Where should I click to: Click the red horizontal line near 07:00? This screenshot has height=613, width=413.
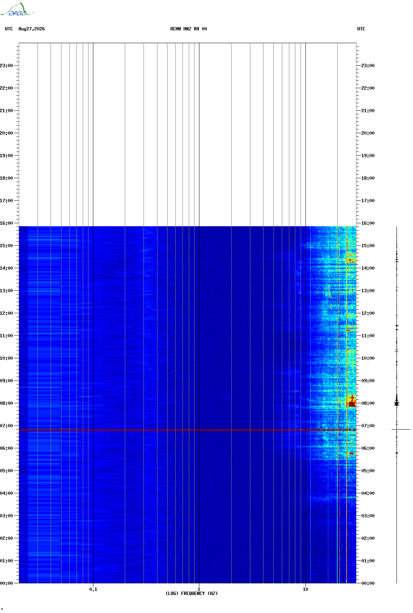pyautogui.click(x=187, y=430)
